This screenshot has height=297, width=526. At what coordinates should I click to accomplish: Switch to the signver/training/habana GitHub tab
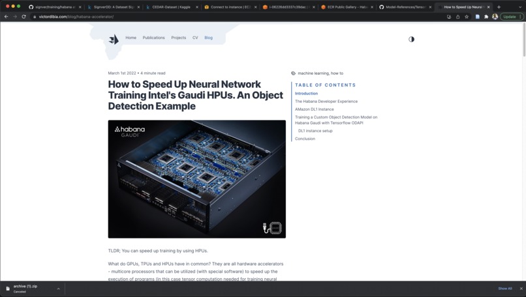tap(55, 7)
